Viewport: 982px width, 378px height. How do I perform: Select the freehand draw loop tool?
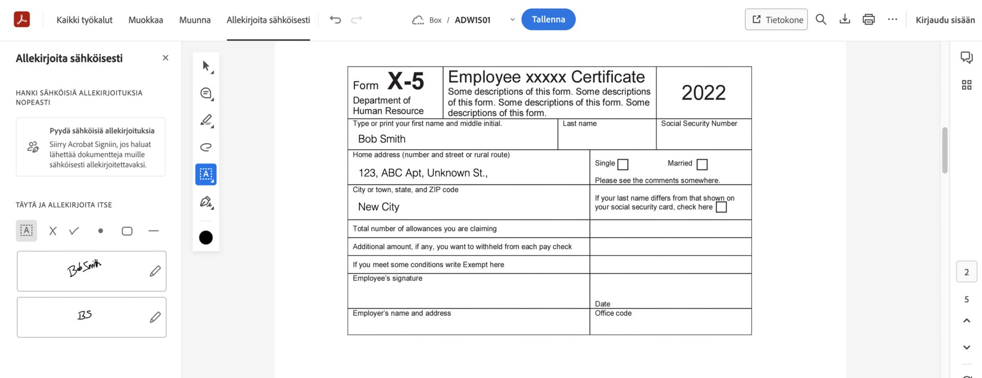click(x=206, y=147)
